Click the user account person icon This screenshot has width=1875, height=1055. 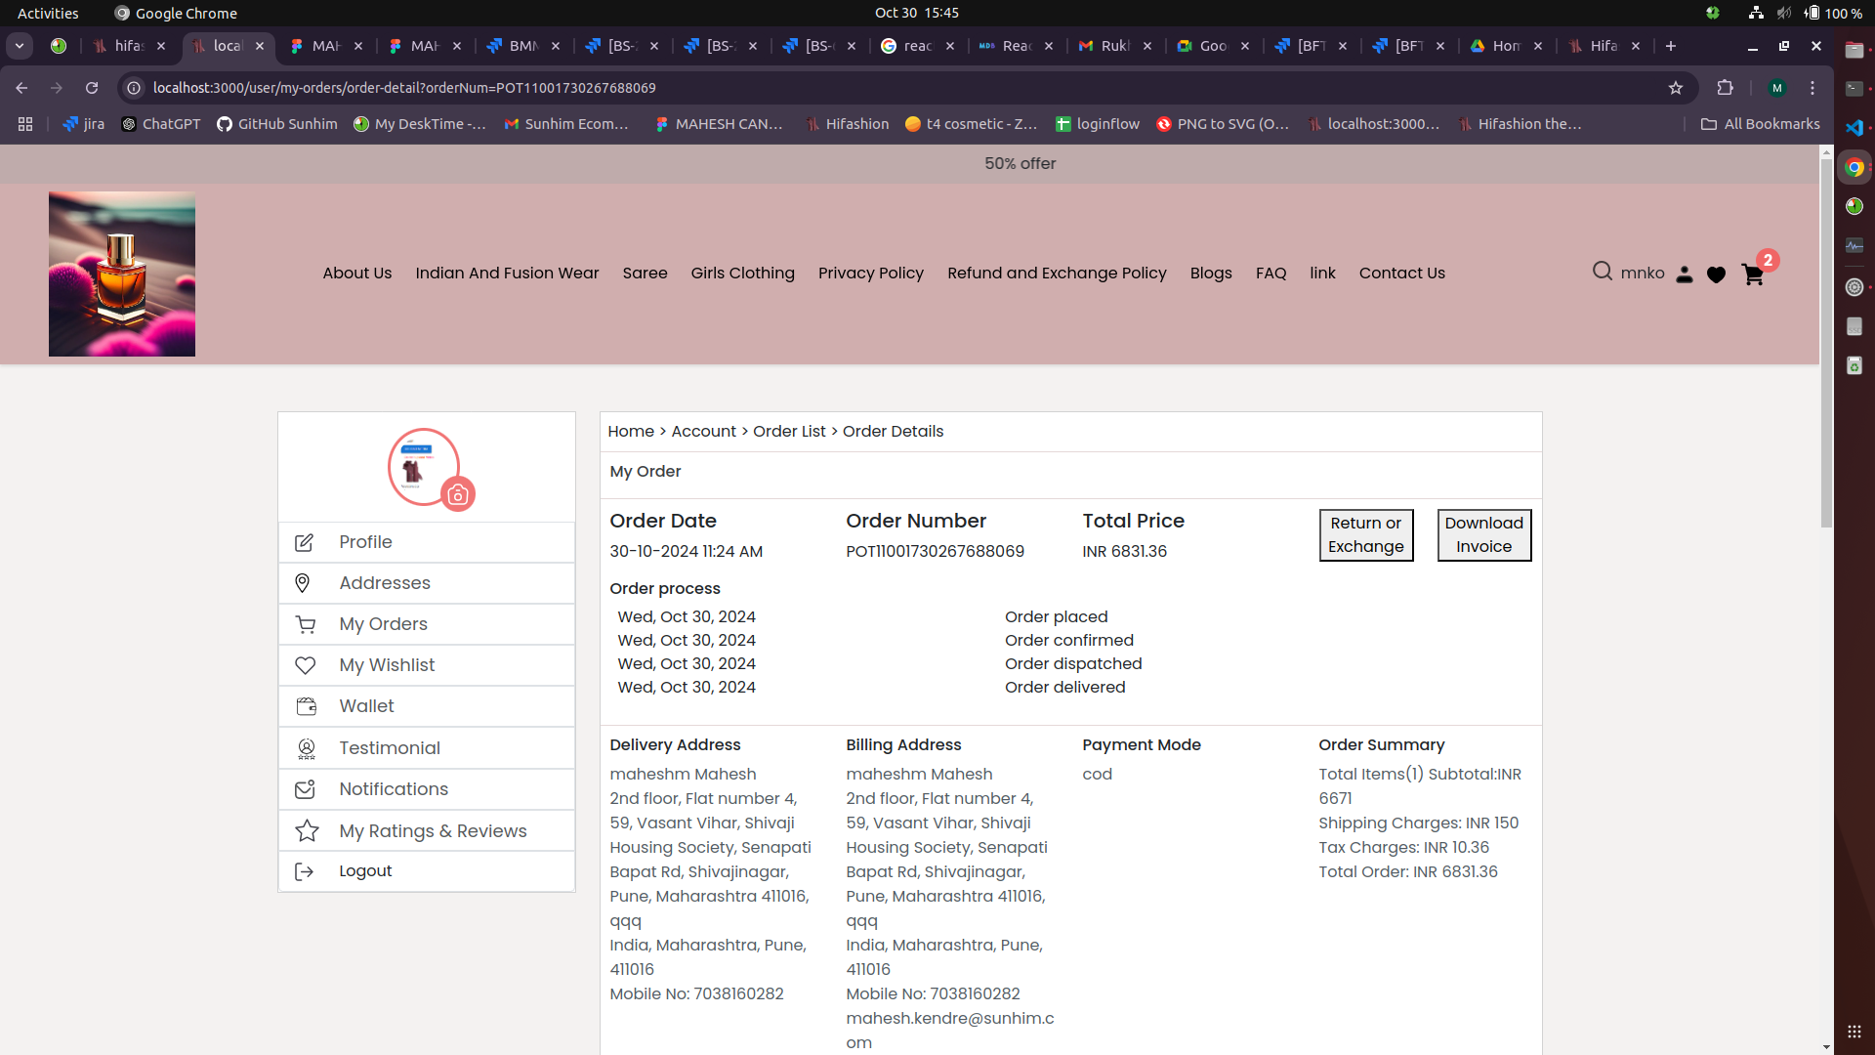tap(1685, 274)
